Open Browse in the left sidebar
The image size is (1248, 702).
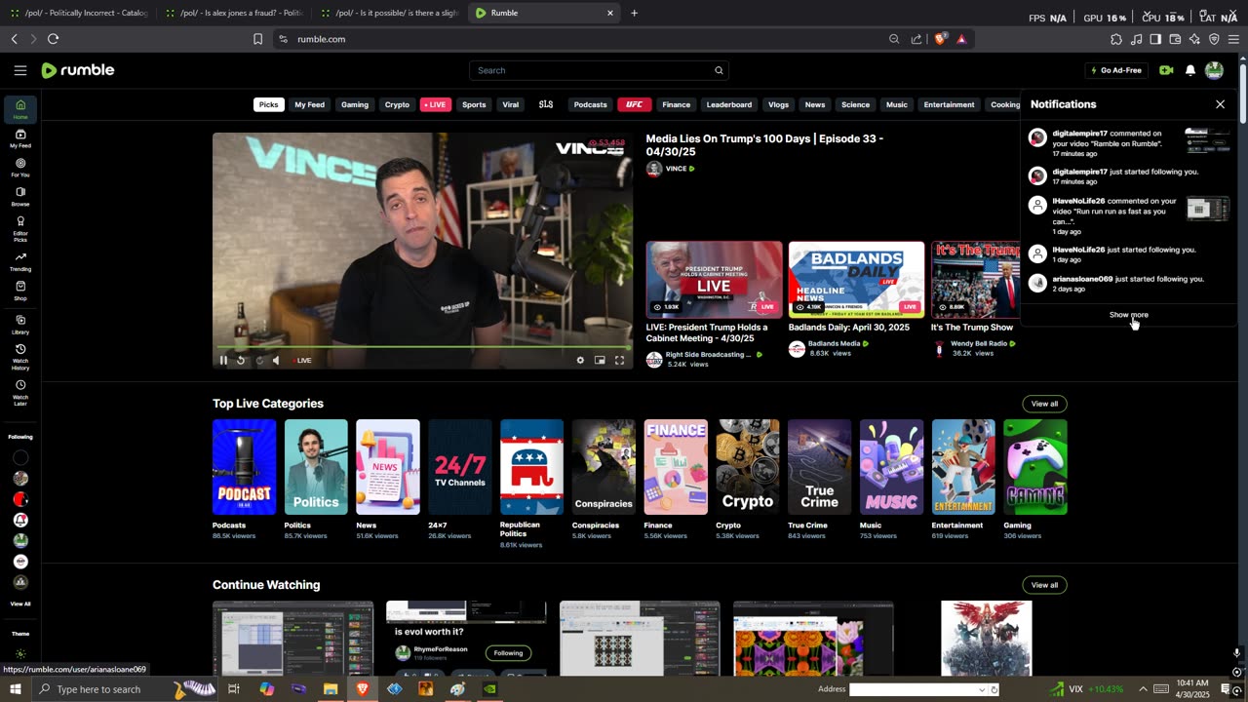point(20,197)
